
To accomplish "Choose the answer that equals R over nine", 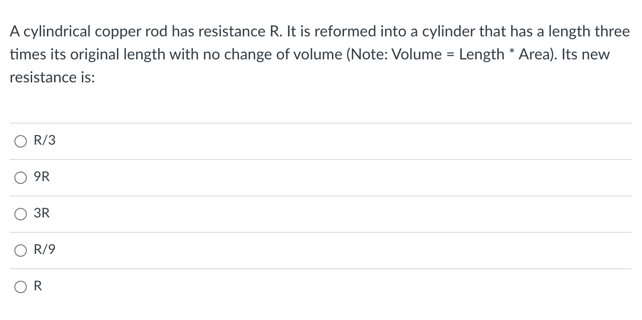I will pyautogui.click(x=44, y=250).
